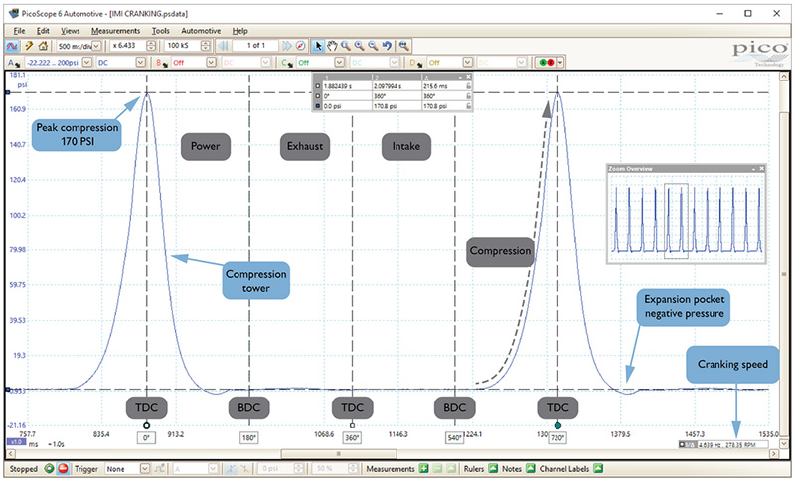Show Notes area icon
795x481 pixels.
click(x=531, y=469)
